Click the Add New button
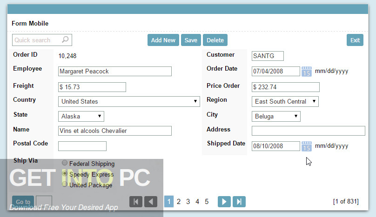Image resolution: width=376 pixels, height=217 pixels. (163, 40)
